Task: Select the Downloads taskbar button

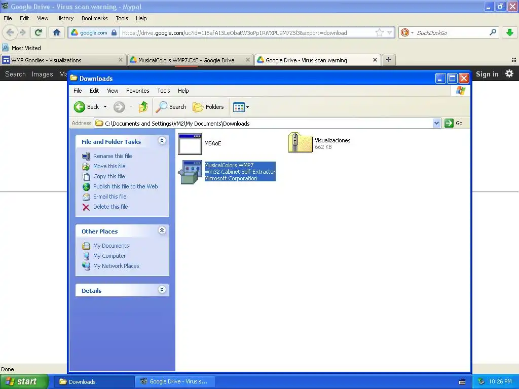Action: point(93,382)
